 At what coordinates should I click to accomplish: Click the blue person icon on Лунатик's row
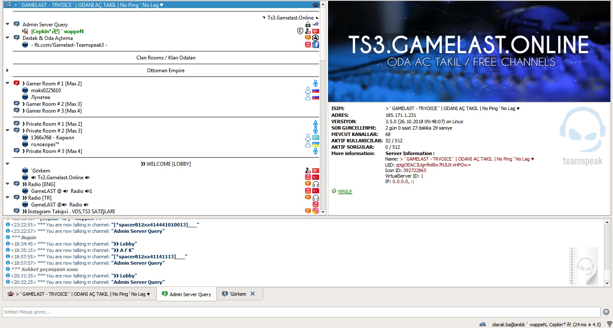pyautogui.click(x=308, y=97)
